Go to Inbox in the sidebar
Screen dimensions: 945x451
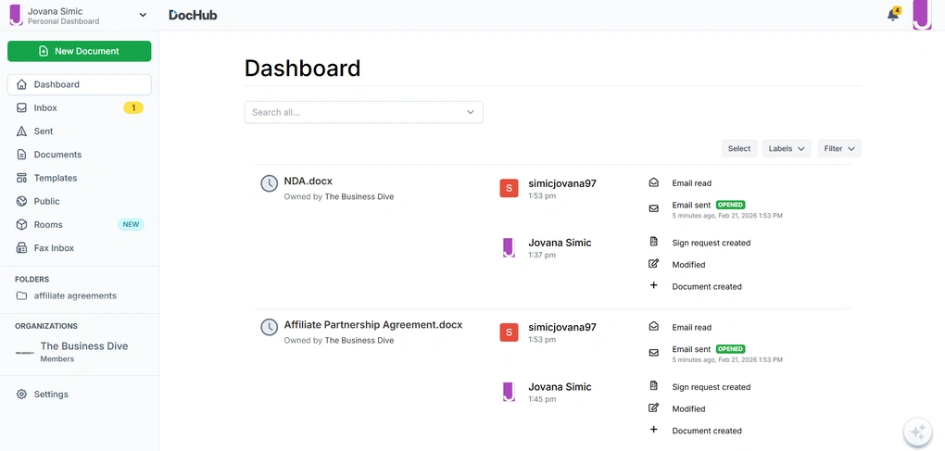79,107
